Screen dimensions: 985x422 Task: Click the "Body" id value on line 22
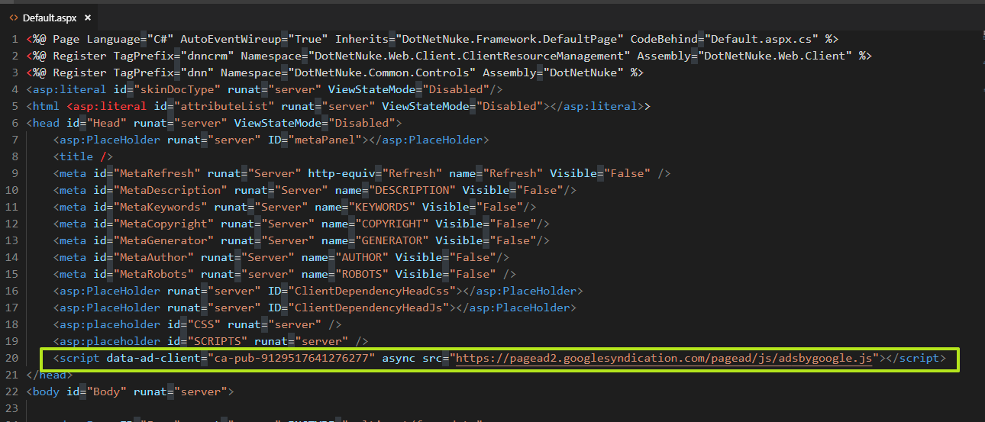point(107,391)
